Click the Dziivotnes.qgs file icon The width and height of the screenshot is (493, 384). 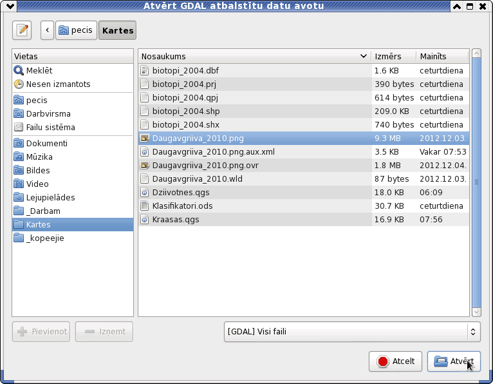(x=144, y=192)
